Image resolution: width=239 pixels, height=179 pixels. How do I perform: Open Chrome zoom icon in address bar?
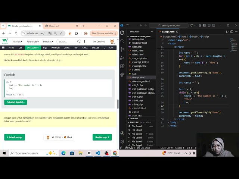pos(56,33)
